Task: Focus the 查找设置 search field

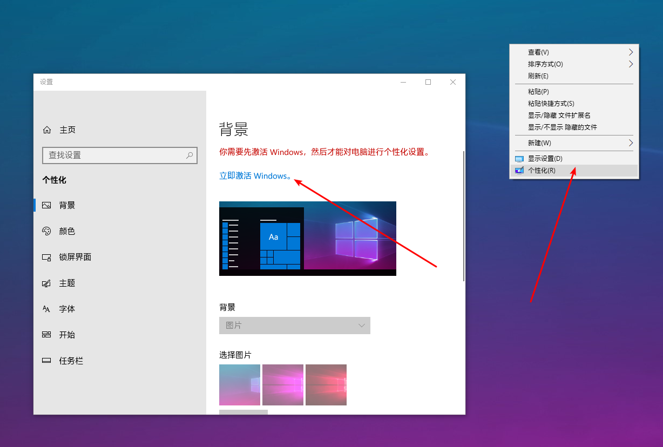Action: [120, 155]
